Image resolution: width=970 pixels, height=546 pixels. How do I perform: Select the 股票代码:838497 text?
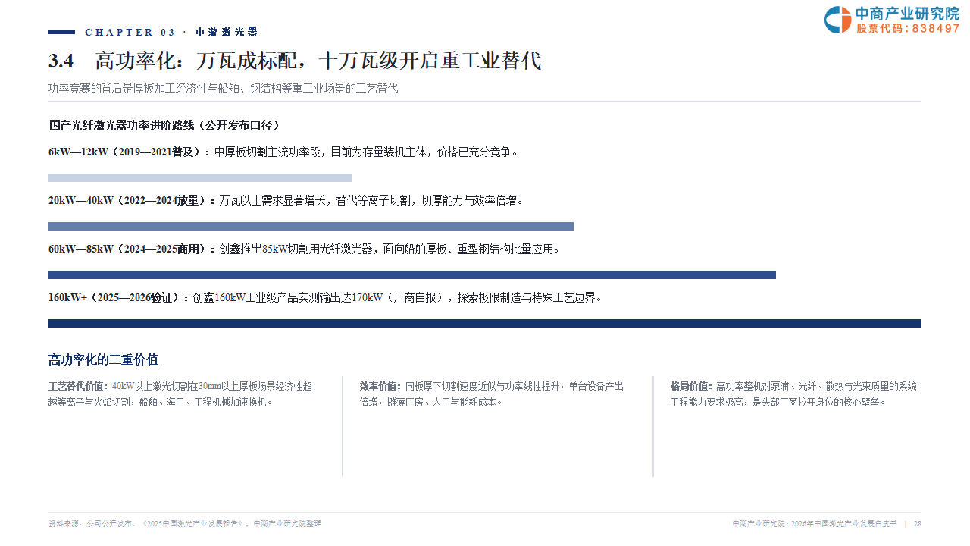point(909,28)
